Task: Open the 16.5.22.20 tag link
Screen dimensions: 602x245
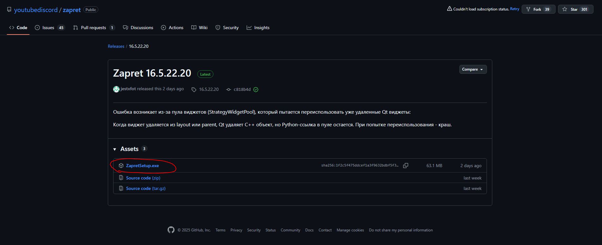Action: (209, 90)
